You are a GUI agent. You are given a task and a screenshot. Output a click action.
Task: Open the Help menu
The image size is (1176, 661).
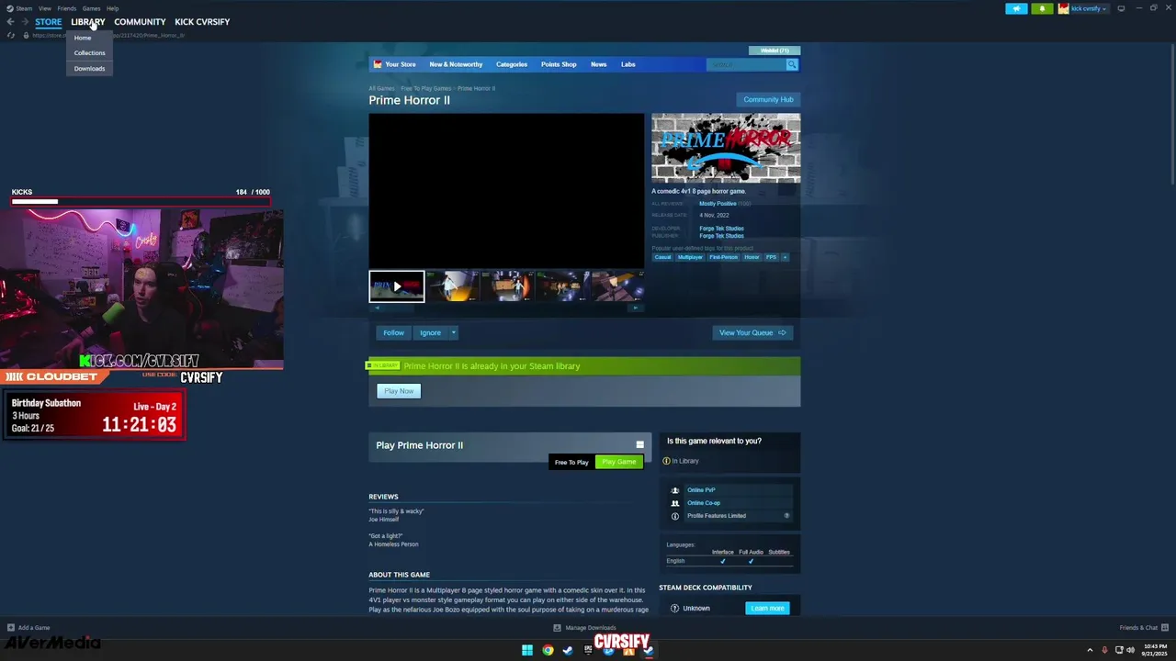pyautogui.click(x=112, y=8)
